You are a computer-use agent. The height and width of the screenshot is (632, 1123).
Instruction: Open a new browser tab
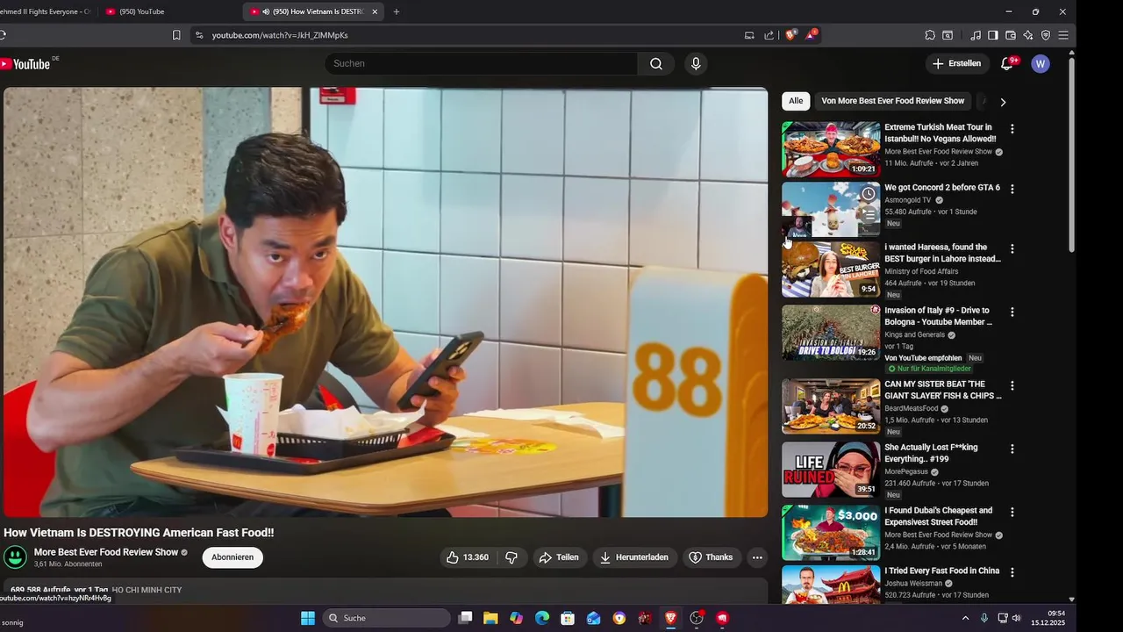click(x=397, y=11)
